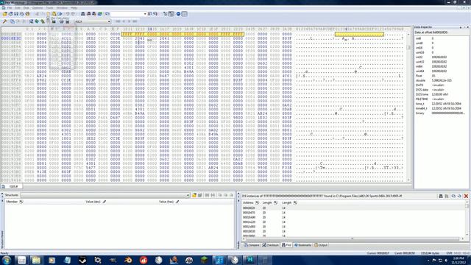This screenshot has height=265, width=471.
Task: Click the Redo arrow icon
Action: [x=73, y=14]
